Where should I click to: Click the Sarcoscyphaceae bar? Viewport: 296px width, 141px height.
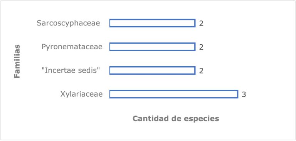pos(152,23)
